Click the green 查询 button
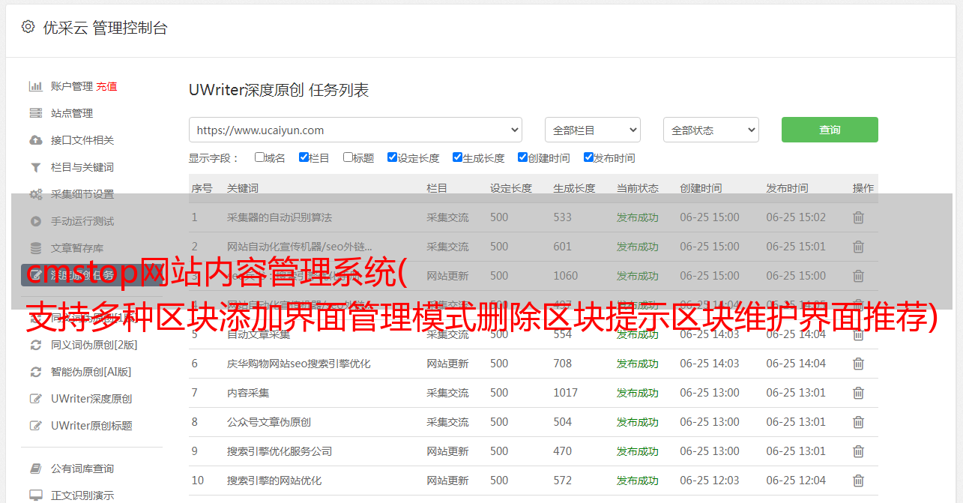The height and width of the screenshot is (503, 963). 829,130
